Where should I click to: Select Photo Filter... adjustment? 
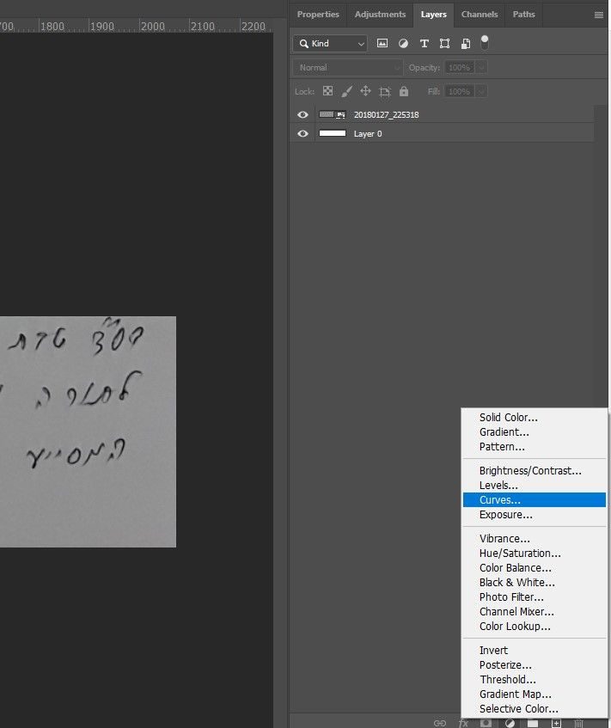535,597
